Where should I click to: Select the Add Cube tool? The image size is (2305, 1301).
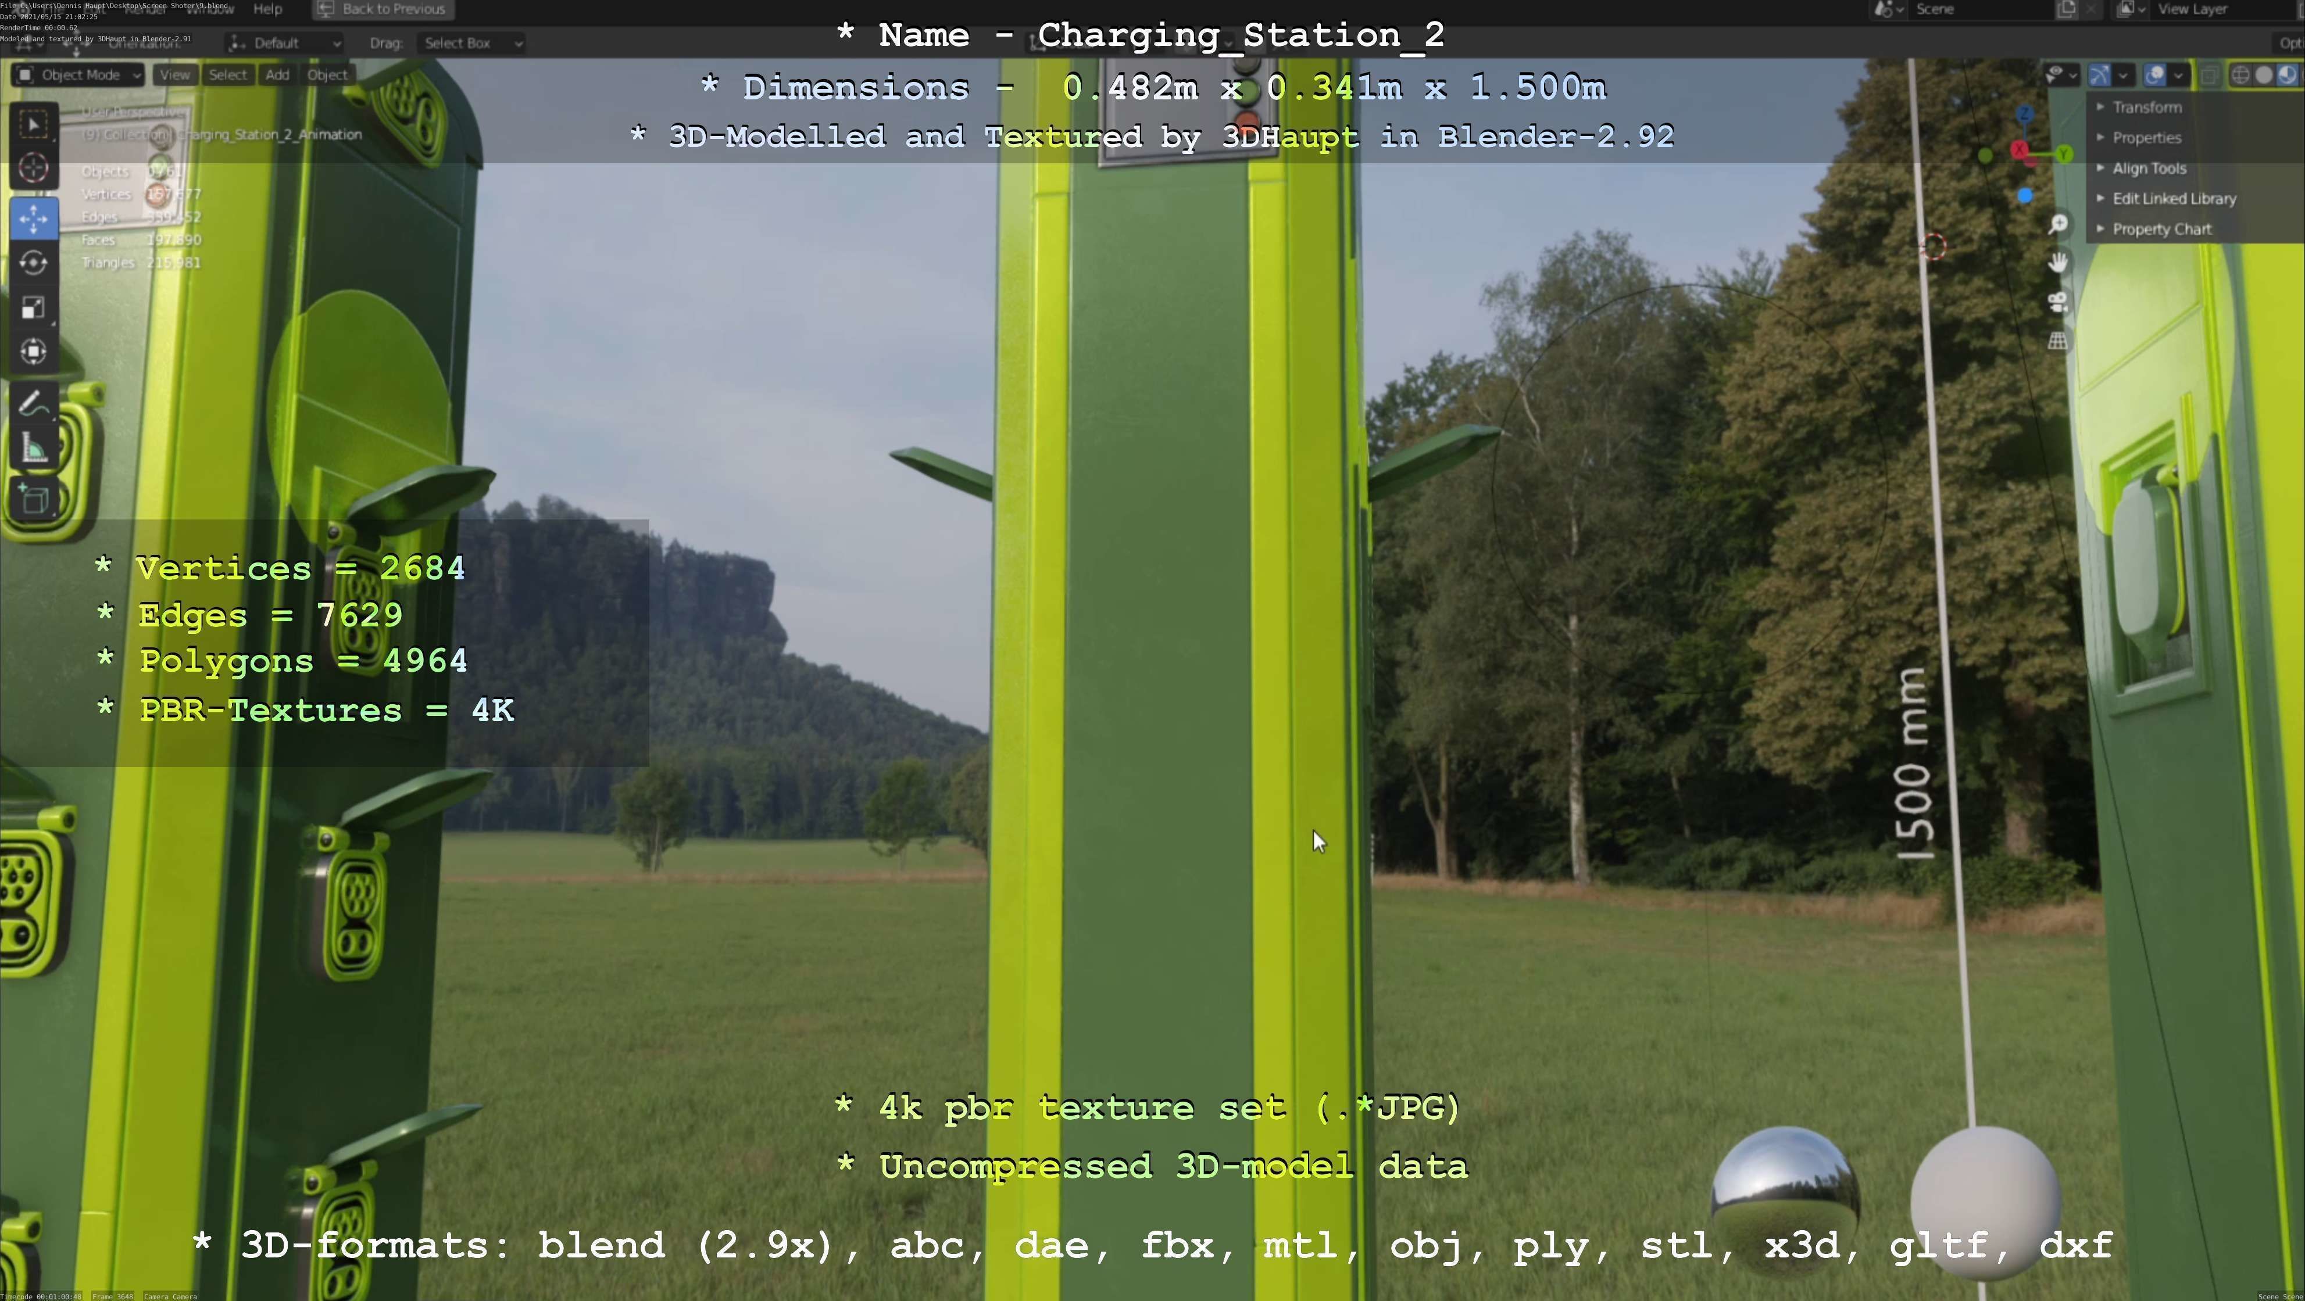point(33,499)
